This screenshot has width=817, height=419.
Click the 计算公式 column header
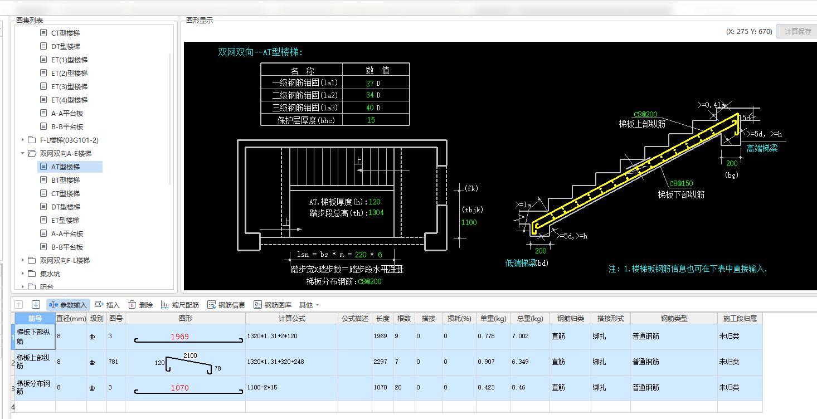coord(292,319)
